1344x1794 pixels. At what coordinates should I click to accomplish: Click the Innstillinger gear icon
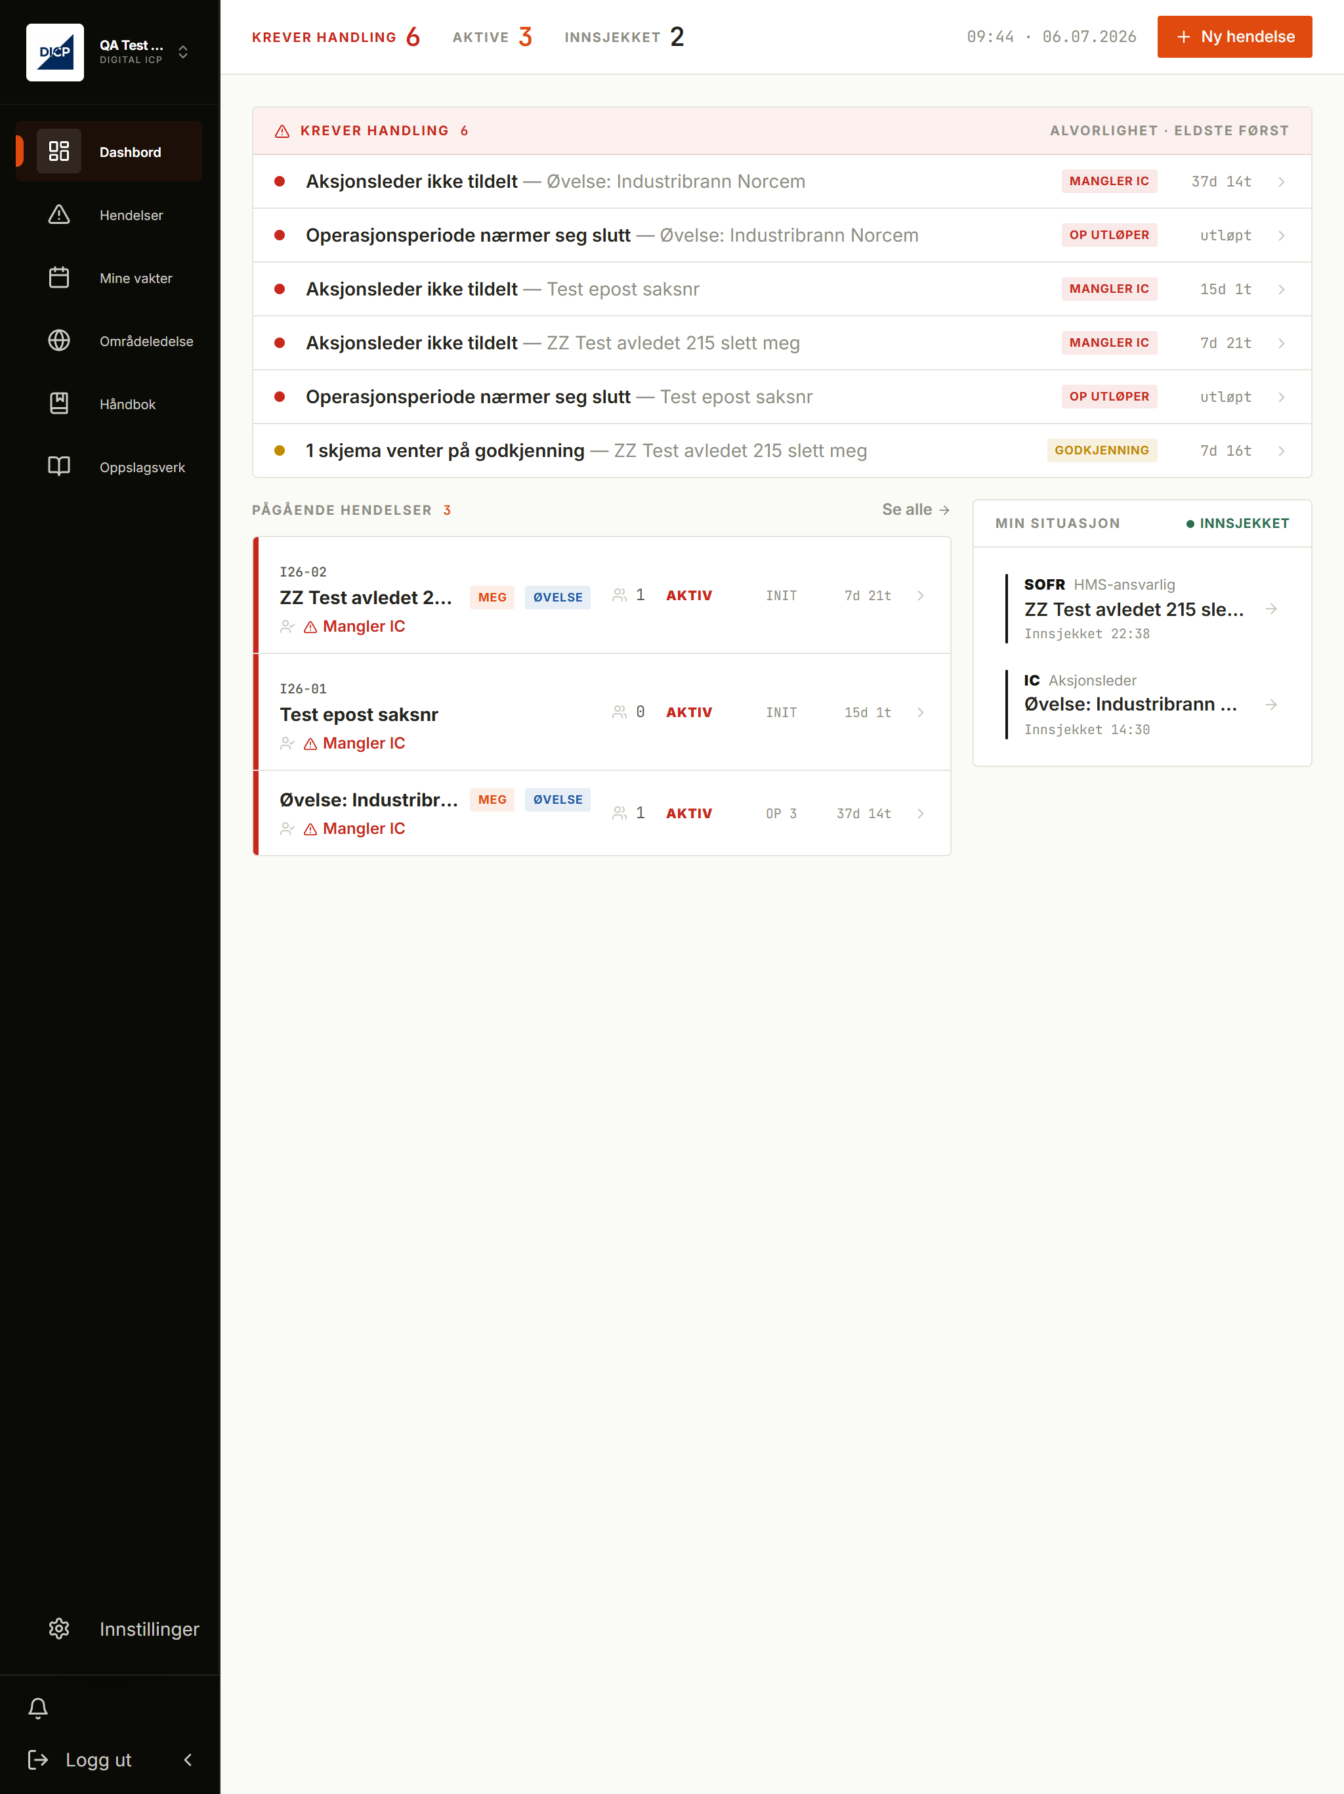[59, 1629]
